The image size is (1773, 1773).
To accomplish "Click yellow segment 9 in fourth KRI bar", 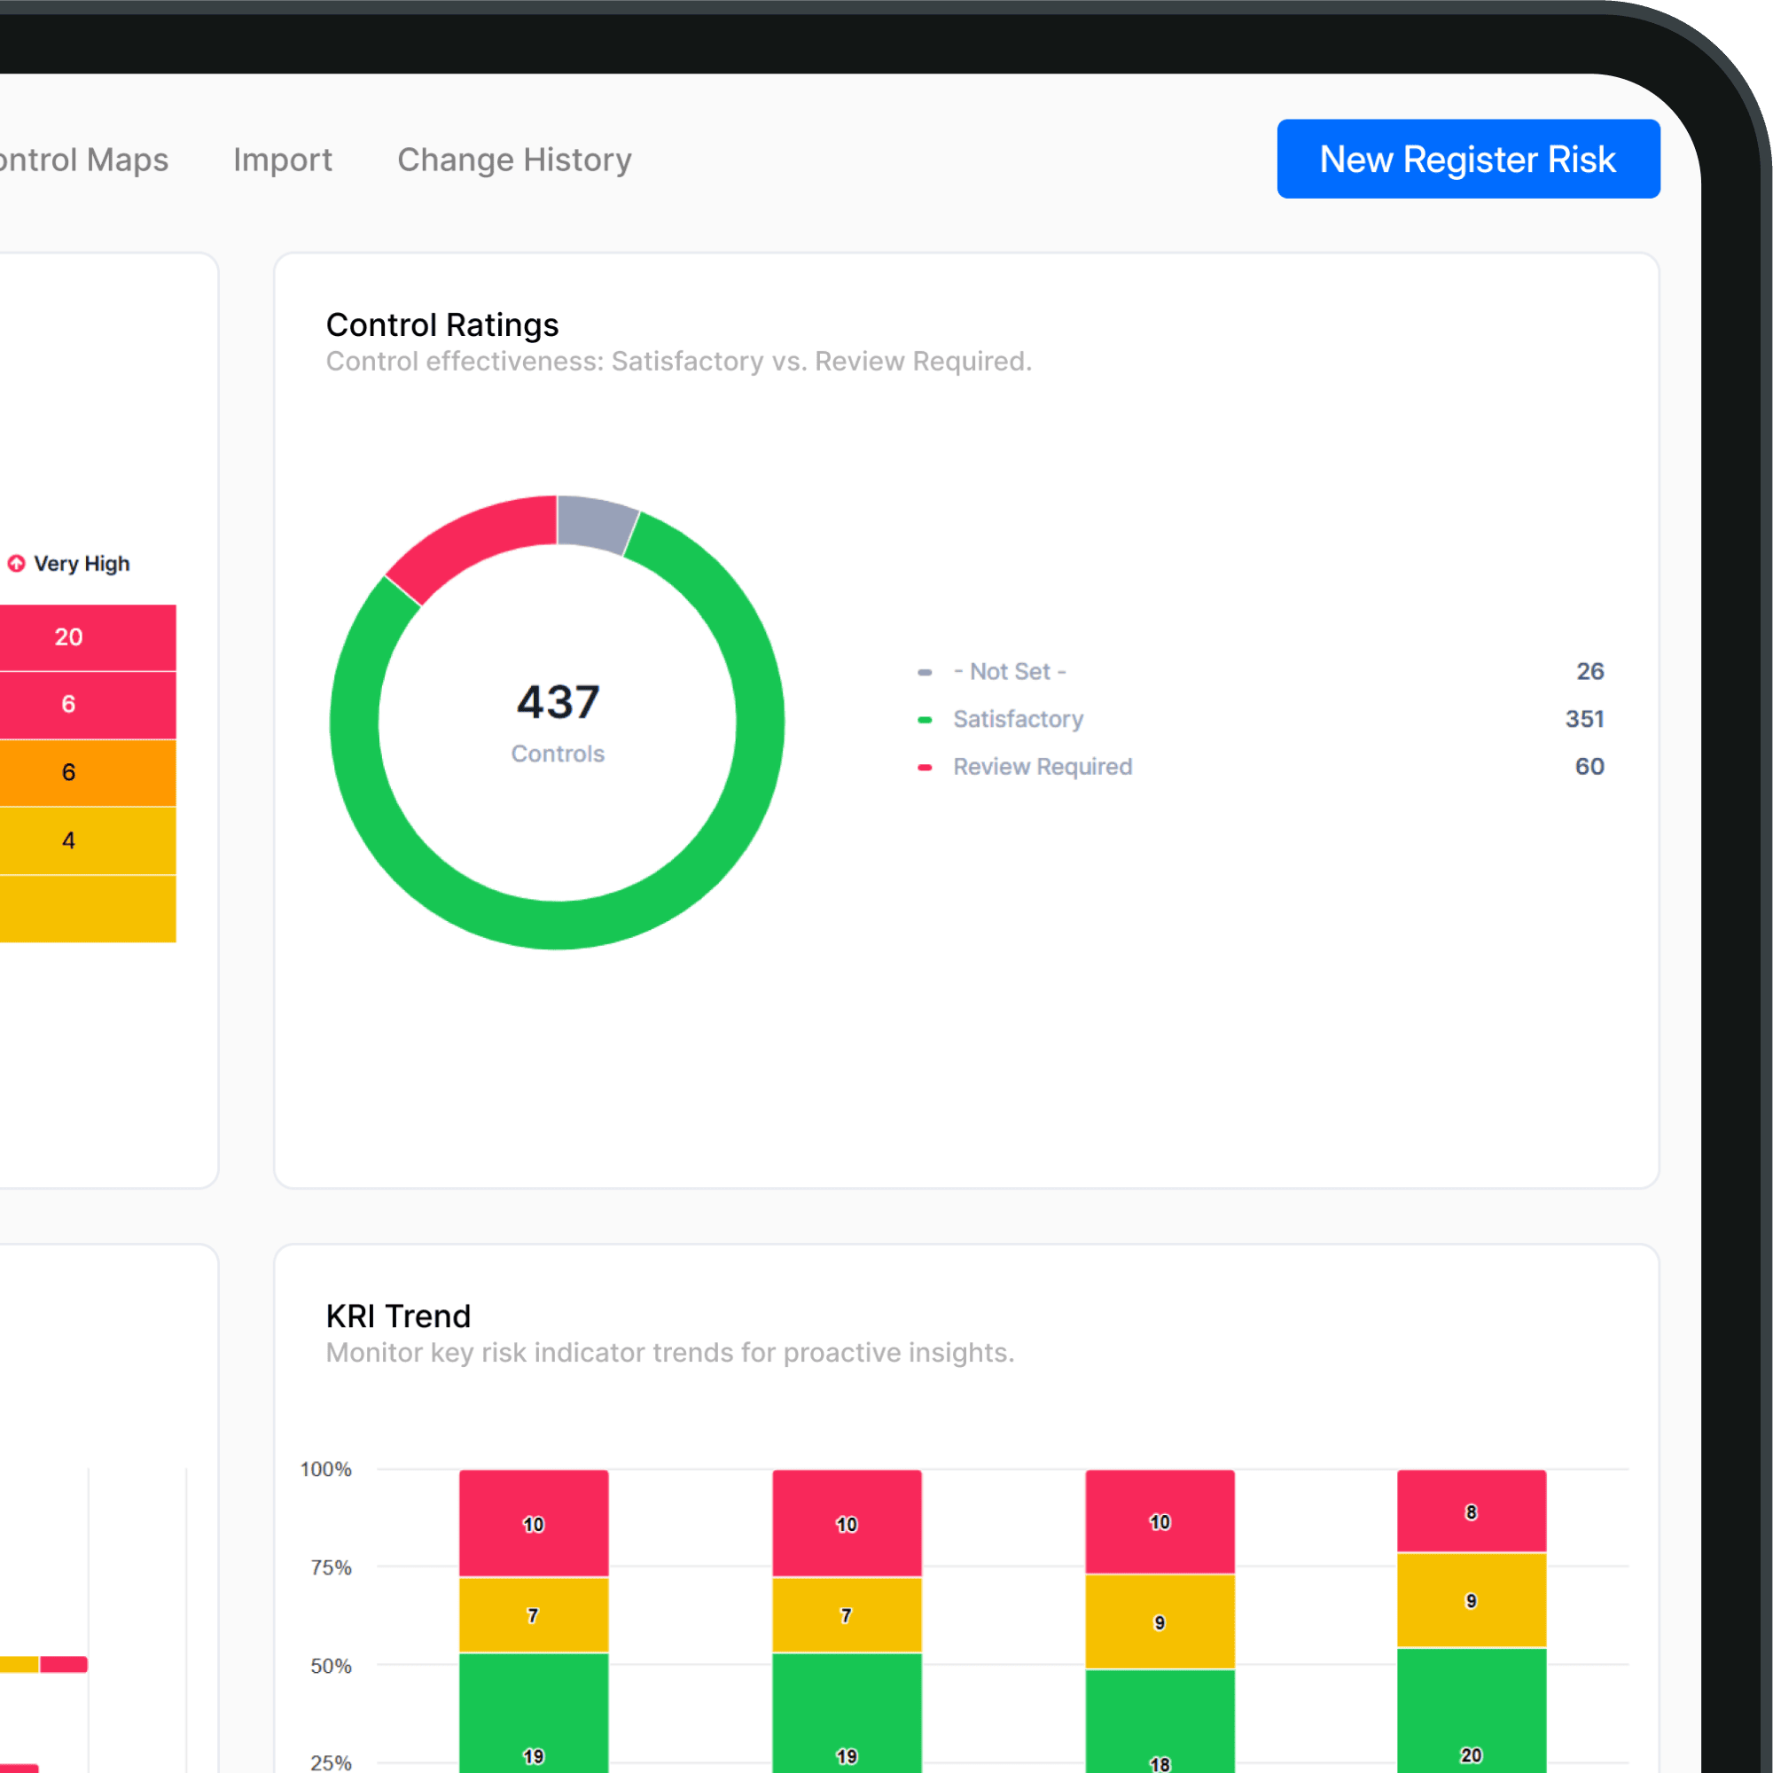I will [1472, 1600].
